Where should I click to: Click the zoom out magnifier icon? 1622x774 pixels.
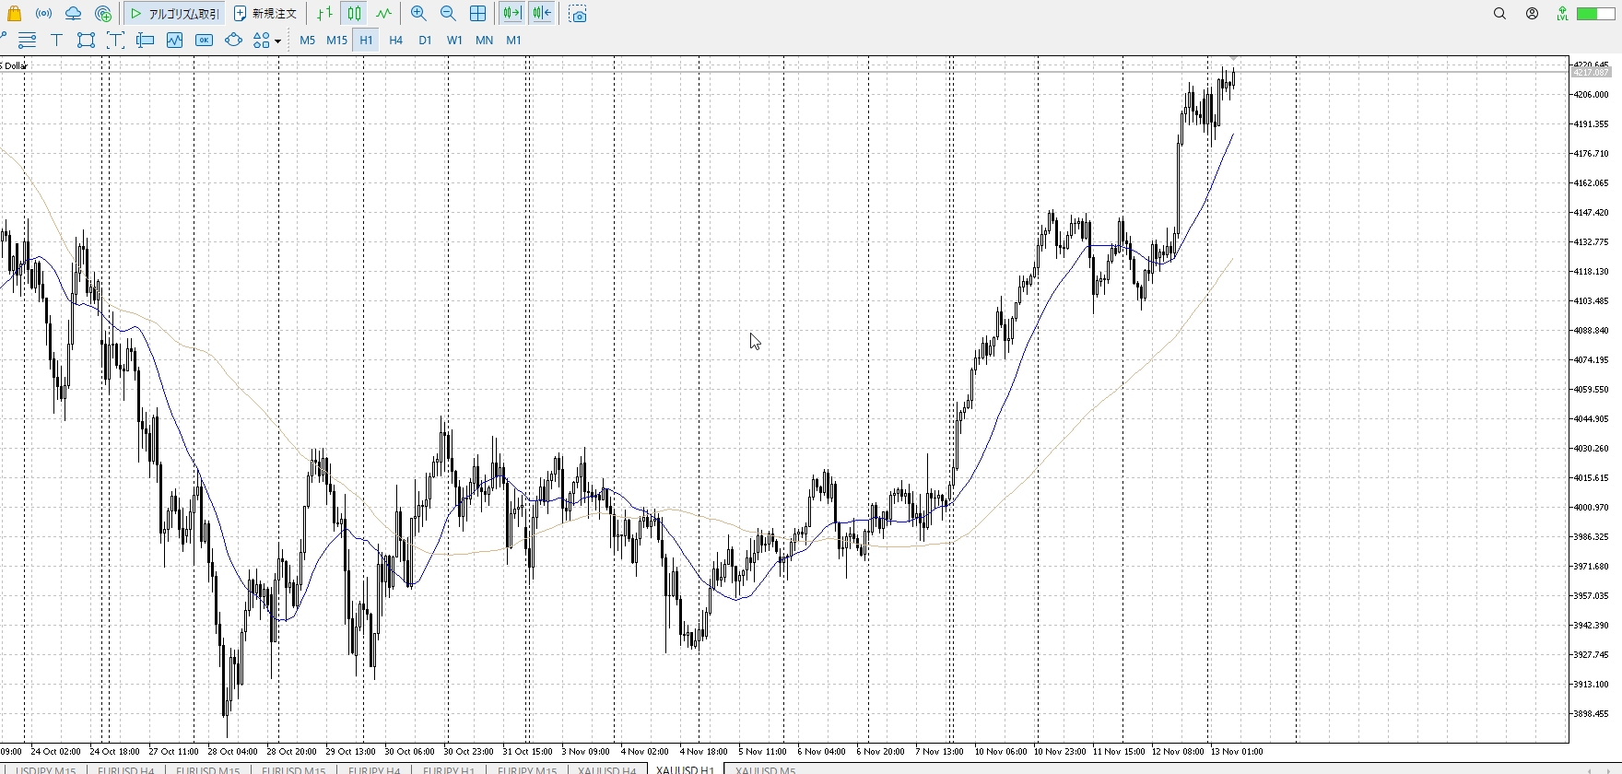(x=448, y=14)
